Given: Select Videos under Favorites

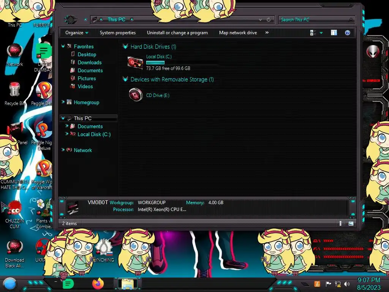Looking at the screenshot, I should 85,86.
